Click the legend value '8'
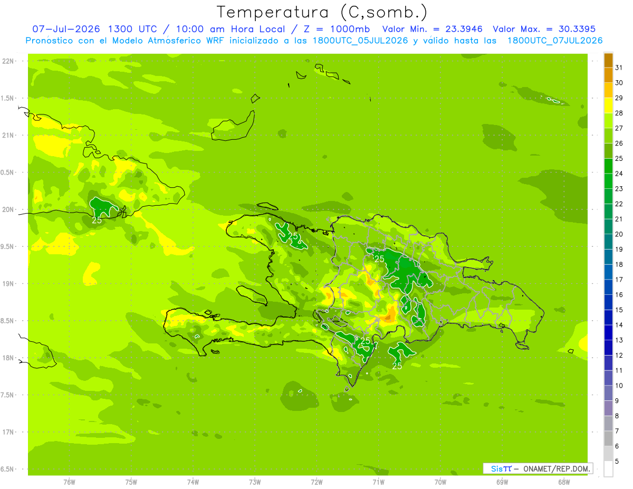The width and height of the screenshot is (633, 489). click(618, 416)
